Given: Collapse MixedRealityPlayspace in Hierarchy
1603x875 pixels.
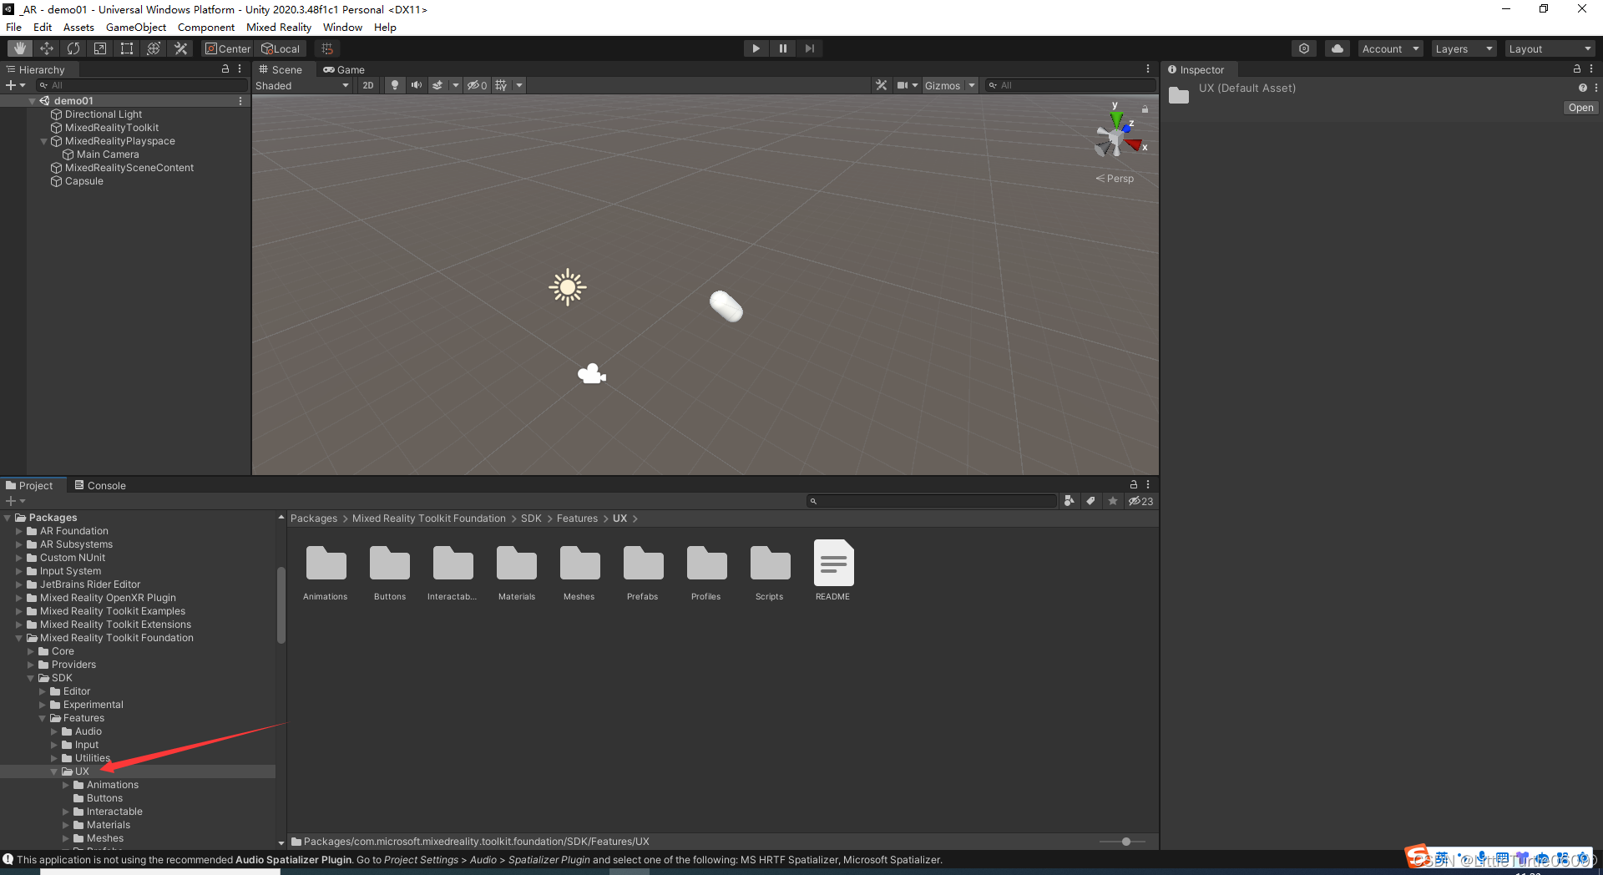Looking at the screenshot, I should tap(44, 141).
